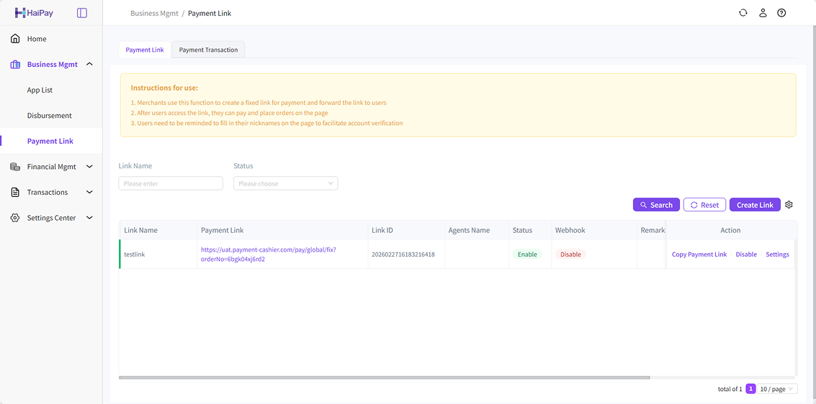Viewport: 816px width, 404px height.
Task: Click the Settings Center gear icon
Action: [15, 218]
